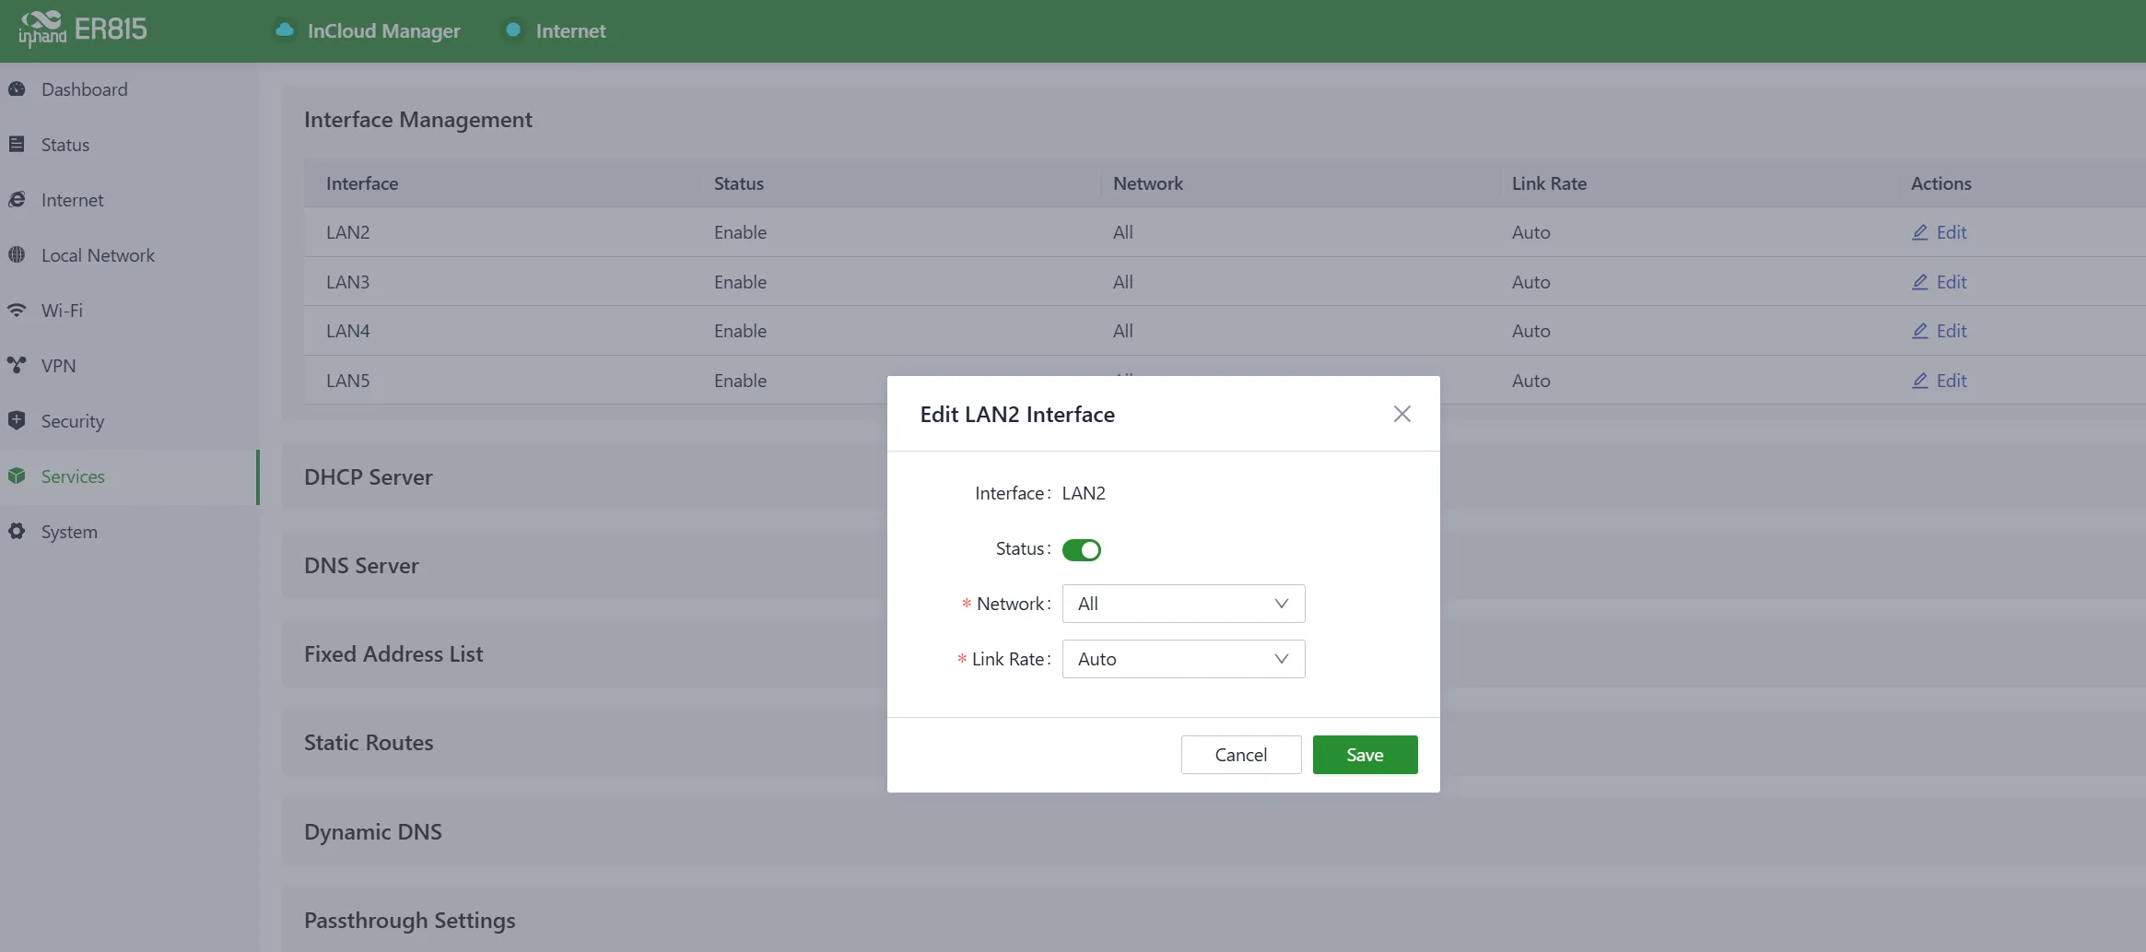This screenshot has width=2146, height=952.
Task: Save the LAN2 interface changes
Action: pos(1365,755)
